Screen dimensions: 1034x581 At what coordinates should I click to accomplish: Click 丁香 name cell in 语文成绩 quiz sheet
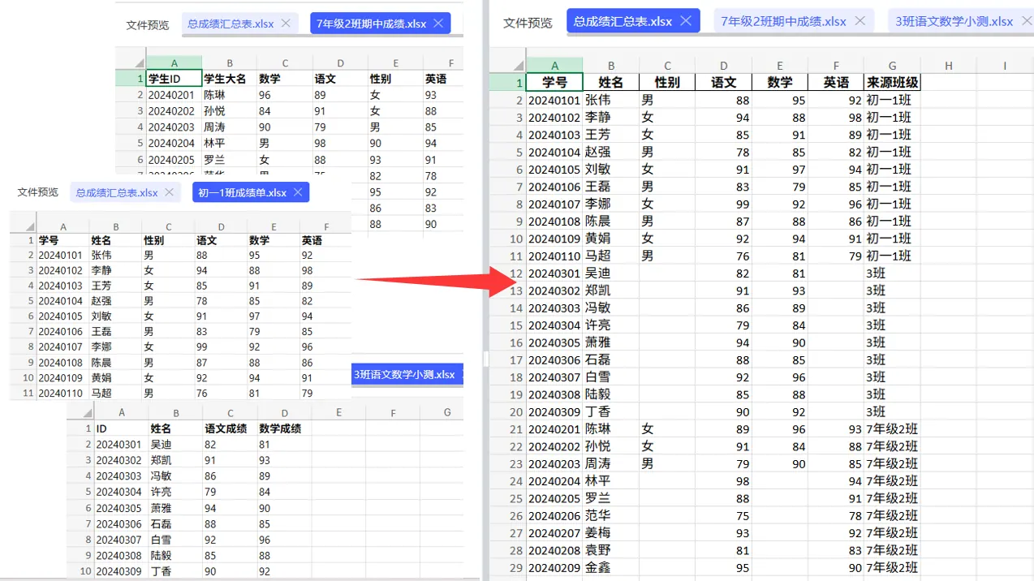[x=175, y=571]
